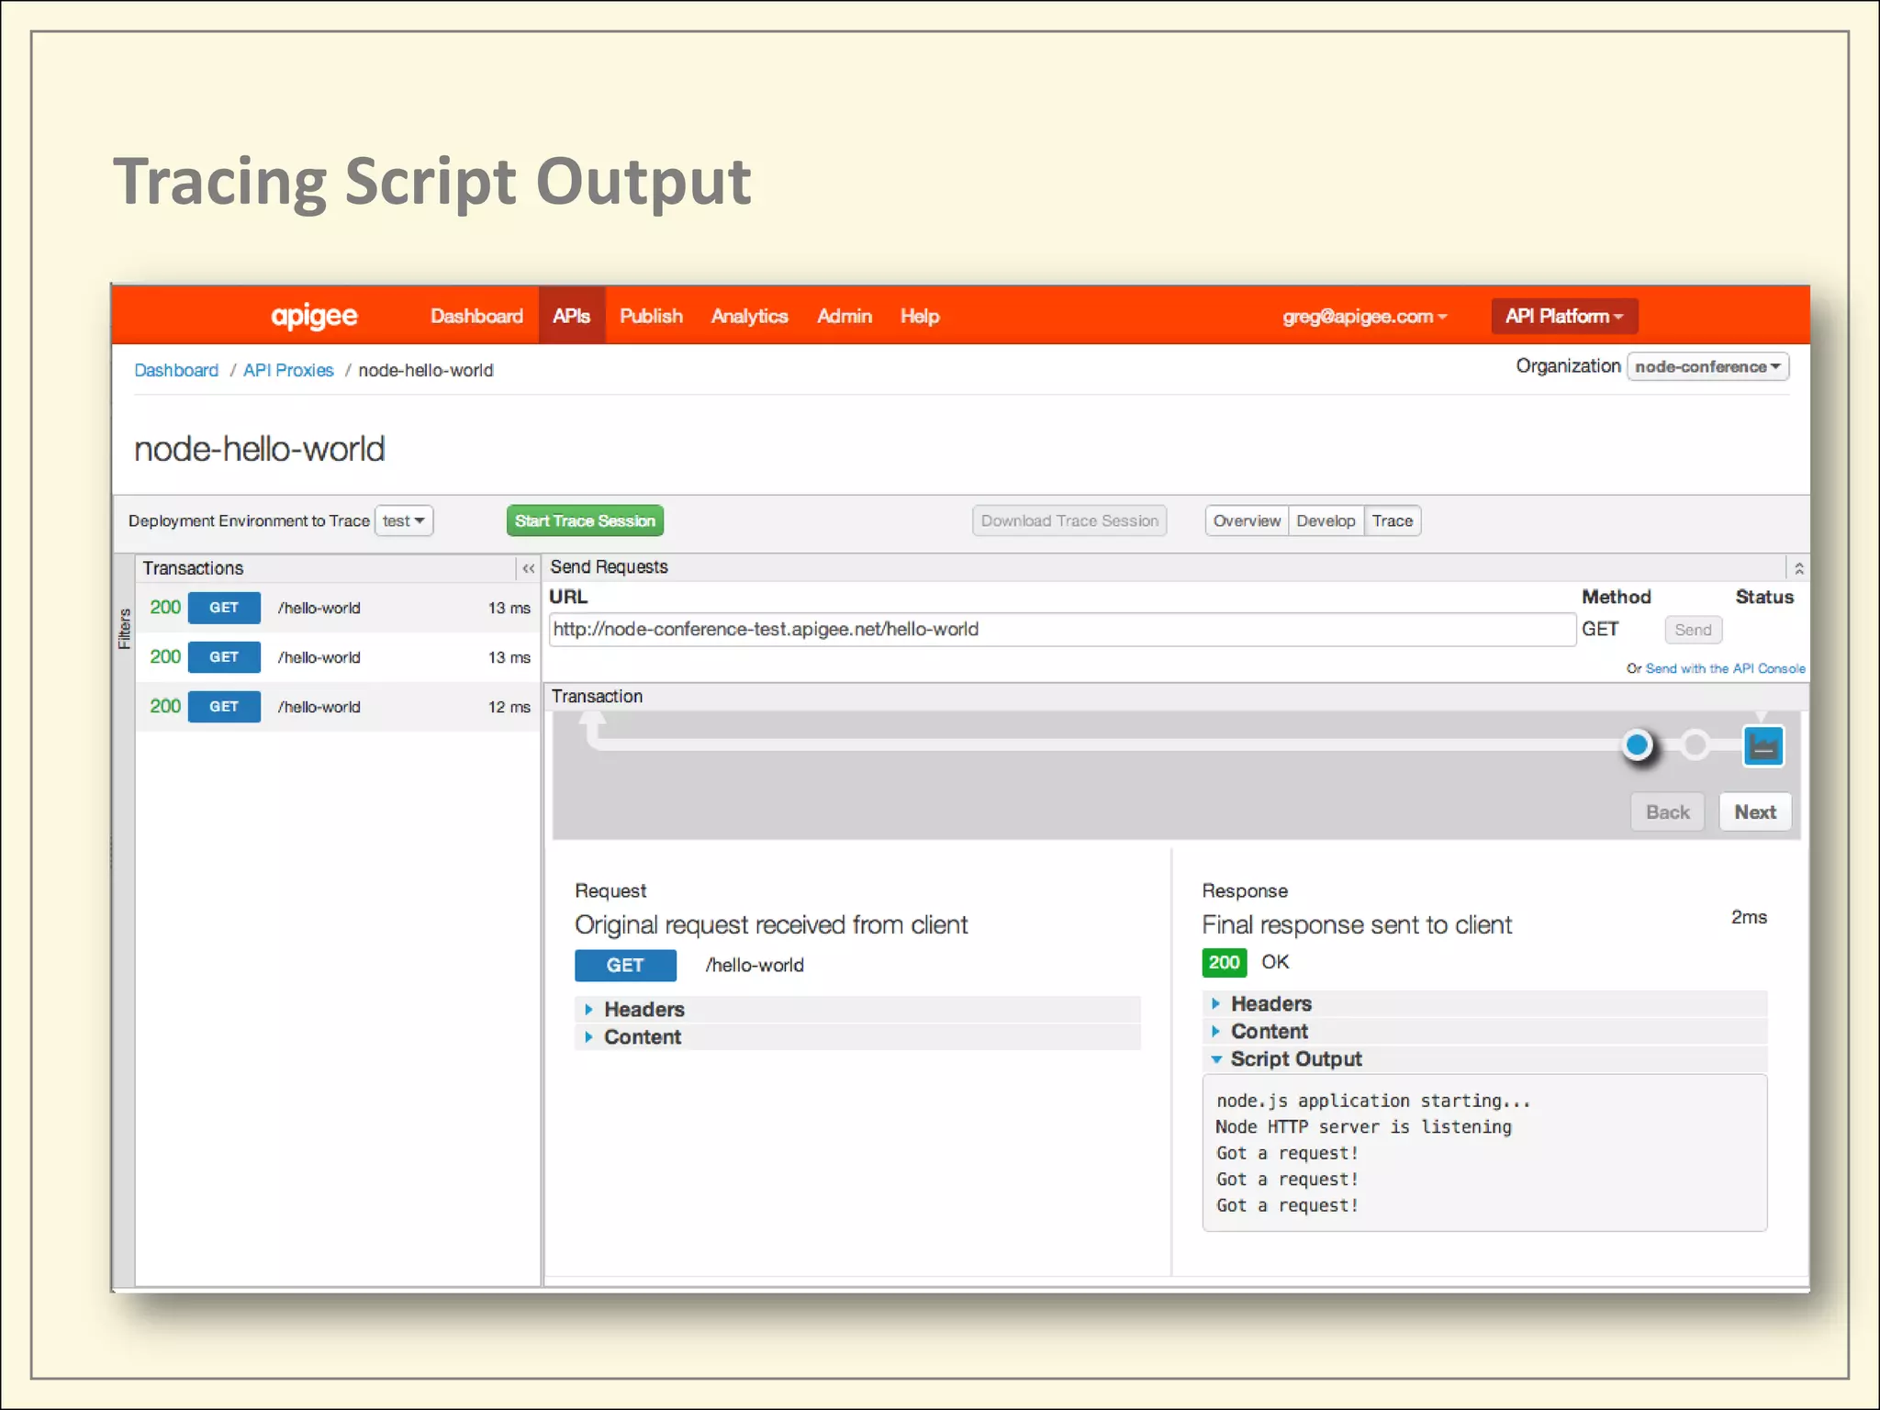Click the Next button in transaction view
This screenshot has height=1410, width=1880.
pyautogui.click(x=1755, y=812)
